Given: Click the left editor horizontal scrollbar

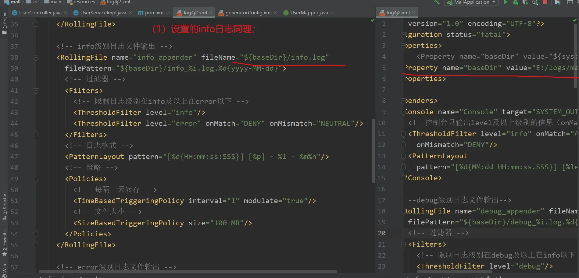Looking at the screenshot, I should coord(188,271).
